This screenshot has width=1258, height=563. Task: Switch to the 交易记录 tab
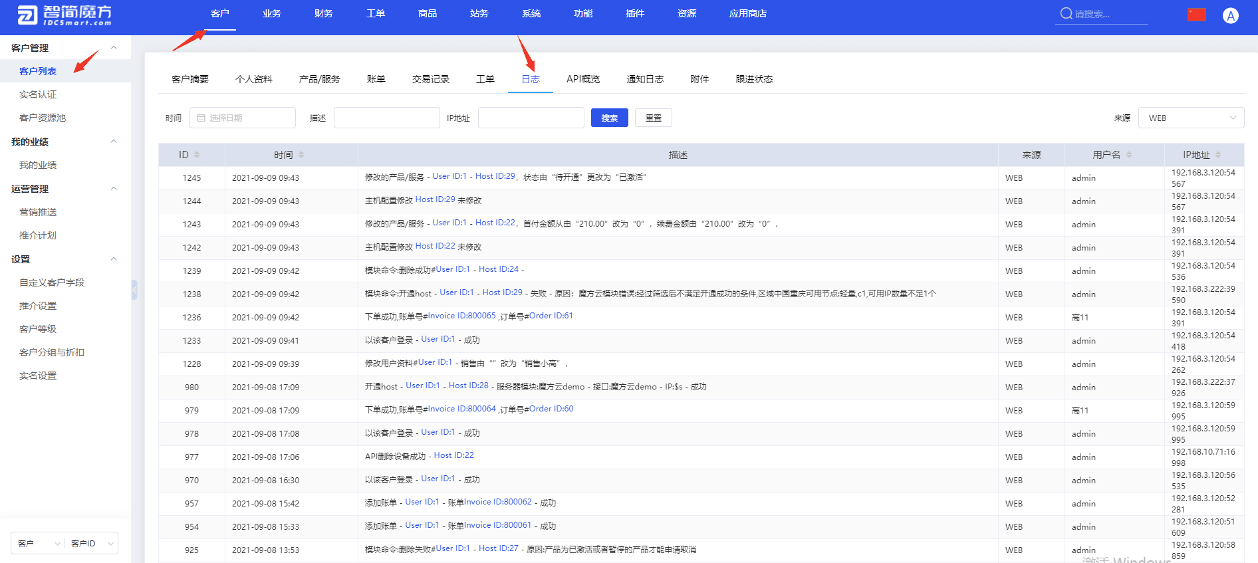(431, 79)
